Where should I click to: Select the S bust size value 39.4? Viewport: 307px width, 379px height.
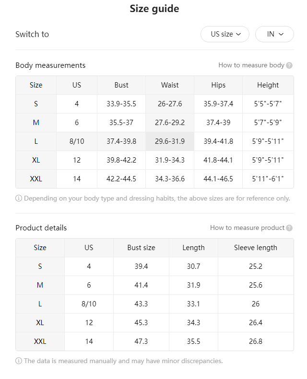tap(141, 266)
